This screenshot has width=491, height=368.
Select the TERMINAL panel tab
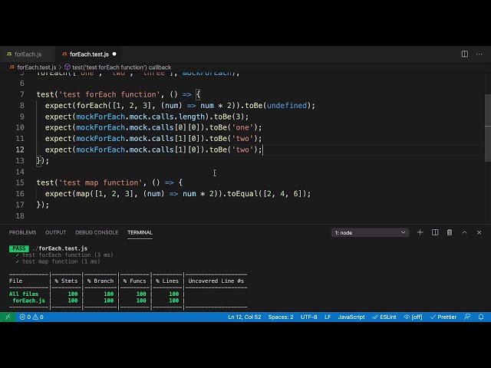[x=140, y=232]
